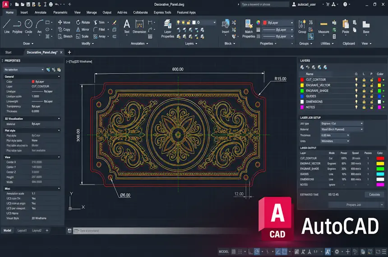
Task: Choose the Move command
Action: [x=64, y=22]
